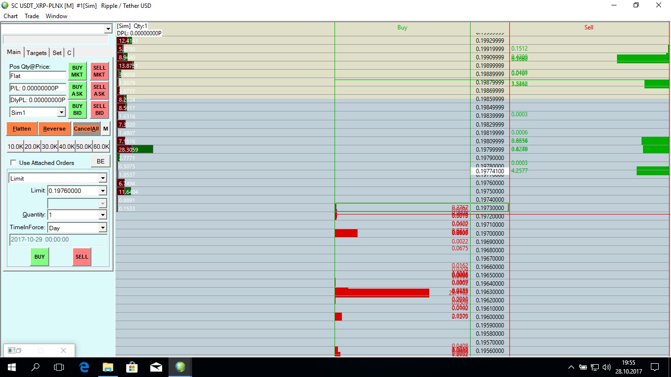Click the 4.2577 sell quantity

tap(519, 171)
